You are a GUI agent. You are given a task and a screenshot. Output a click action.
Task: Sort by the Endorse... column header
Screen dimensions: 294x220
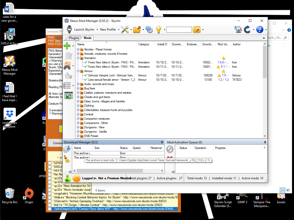(x=193, y=44)
